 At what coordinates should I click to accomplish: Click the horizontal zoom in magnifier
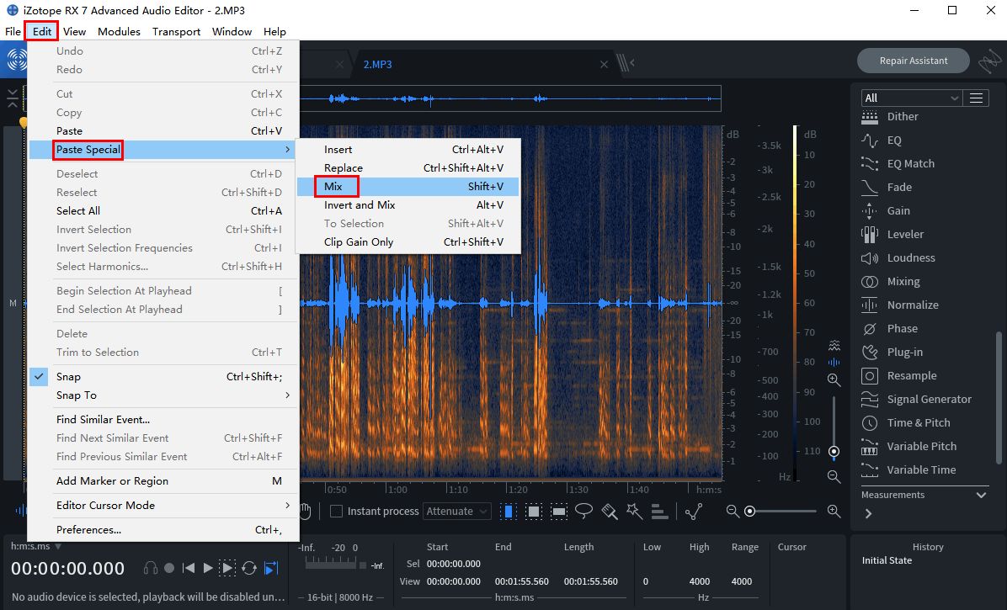[x=834, y=511]
